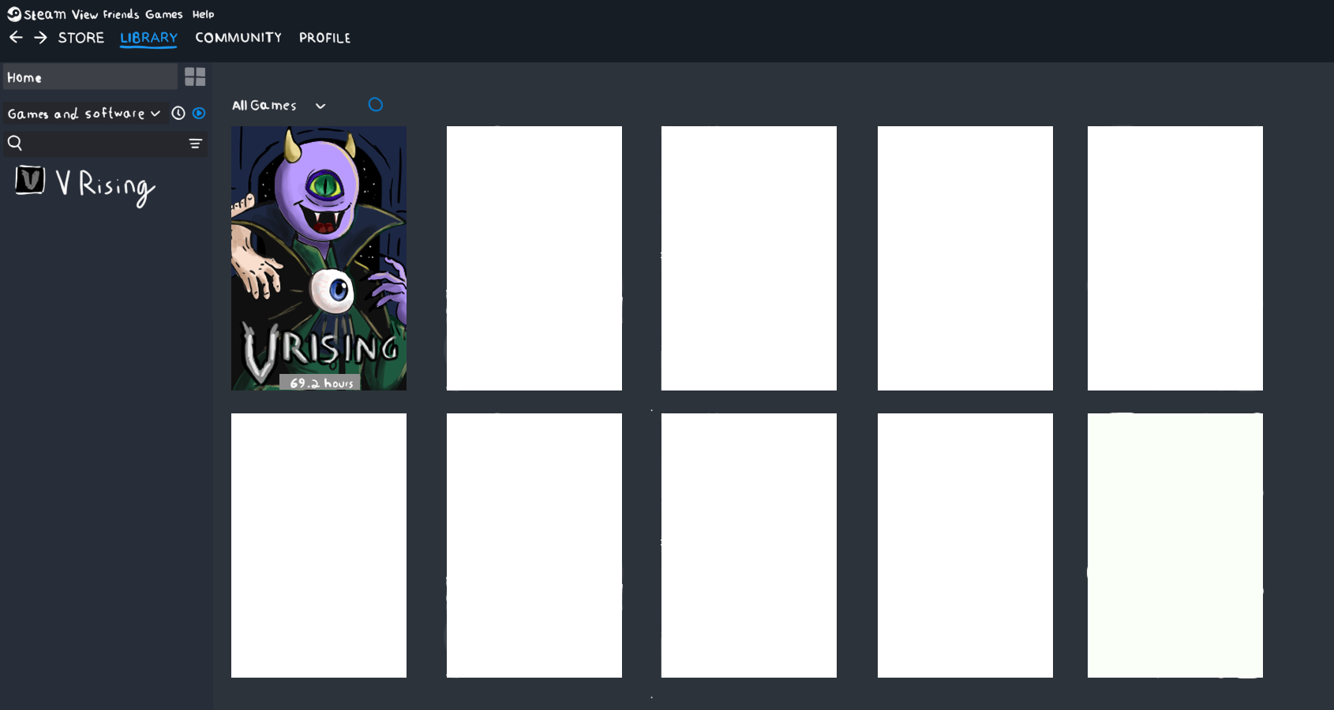This screenshot has height=710, width=1334.
Task: Click the search magnifier in the sidebar
Action: (x=15, y=143)
